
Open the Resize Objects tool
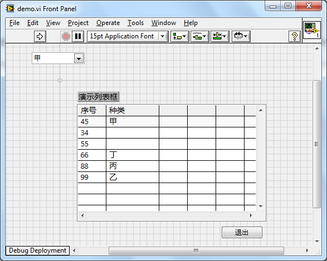coord(220,37)
